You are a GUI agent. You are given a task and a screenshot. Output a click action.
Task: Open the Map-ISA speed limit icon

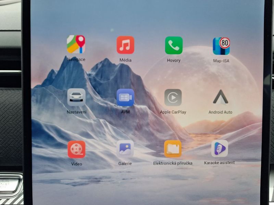221,46
